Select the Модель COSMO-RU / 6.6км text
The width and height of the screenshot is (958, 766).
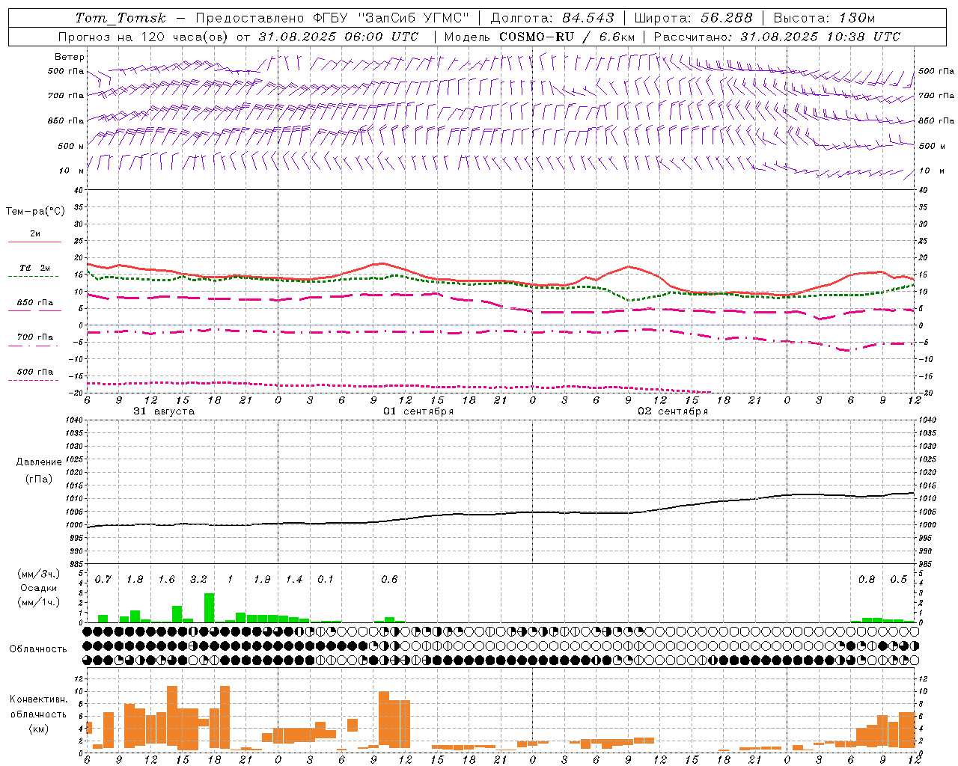click(x=540, y=37)
